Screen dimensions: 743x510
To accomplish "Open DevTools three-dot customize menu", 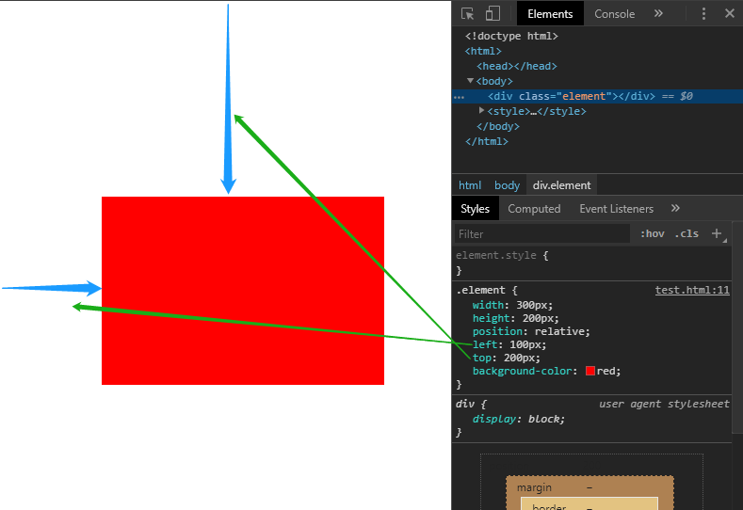I will click(703, 14).
